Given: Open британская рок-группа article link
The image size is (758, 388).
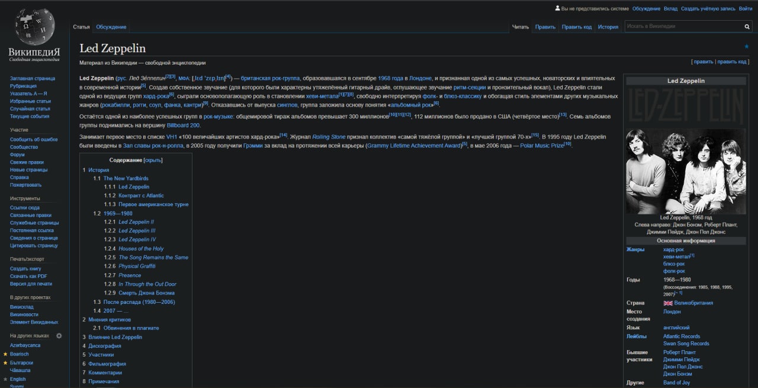Looking at the screenshot, I should coord(271,78).
